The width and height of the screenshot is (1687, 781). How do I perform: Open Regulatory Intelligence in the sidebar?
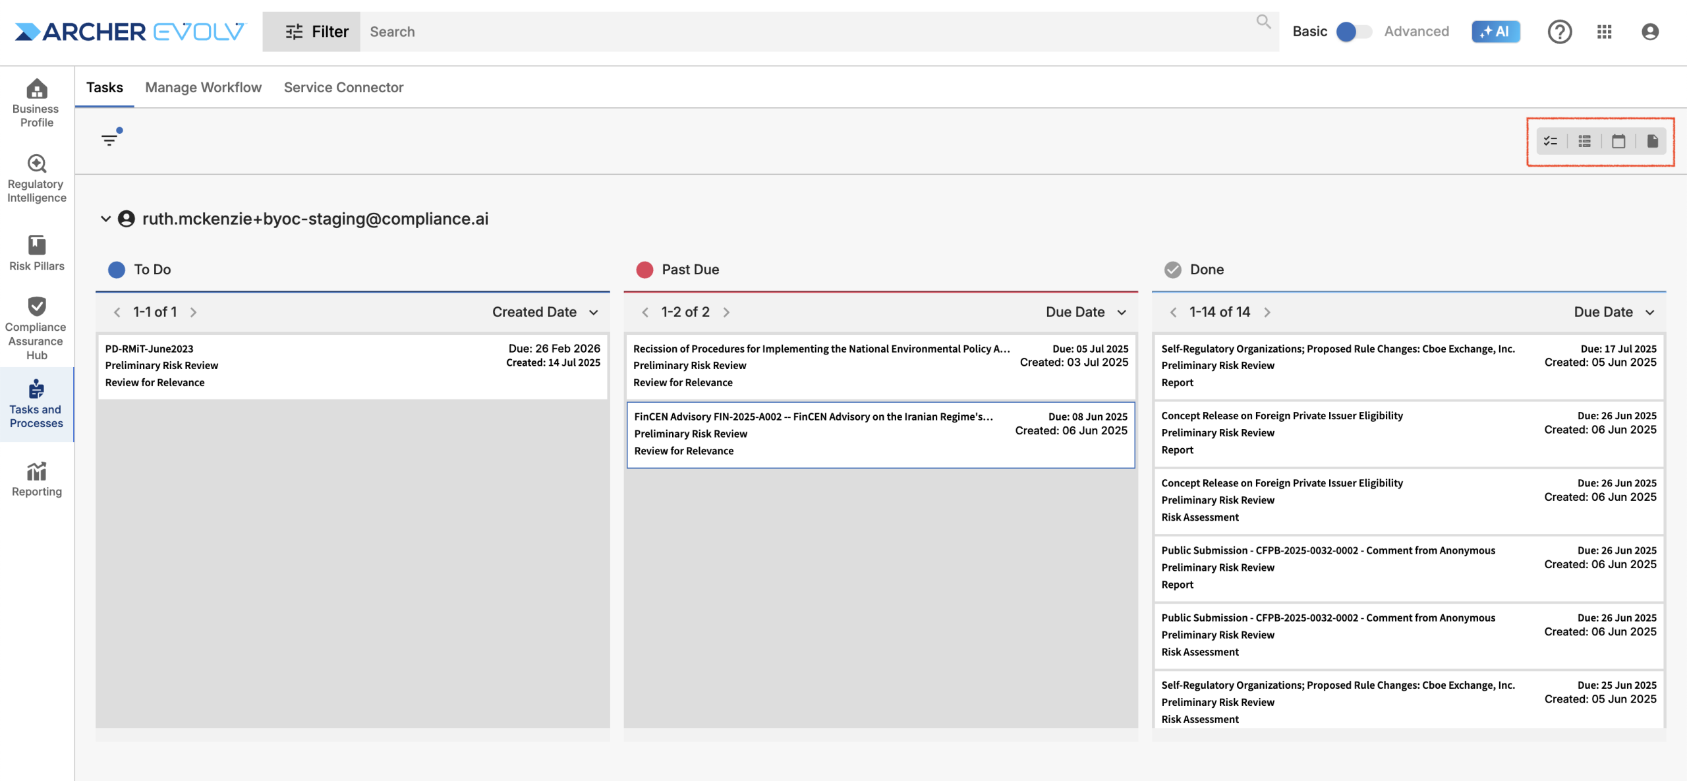[36, 178]
